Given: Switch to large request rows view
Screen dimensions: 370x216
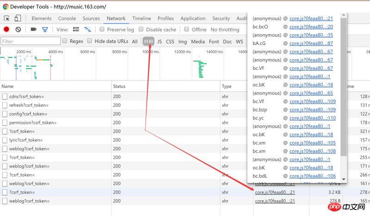Looking at the screenshot, I should pos(76,29).
